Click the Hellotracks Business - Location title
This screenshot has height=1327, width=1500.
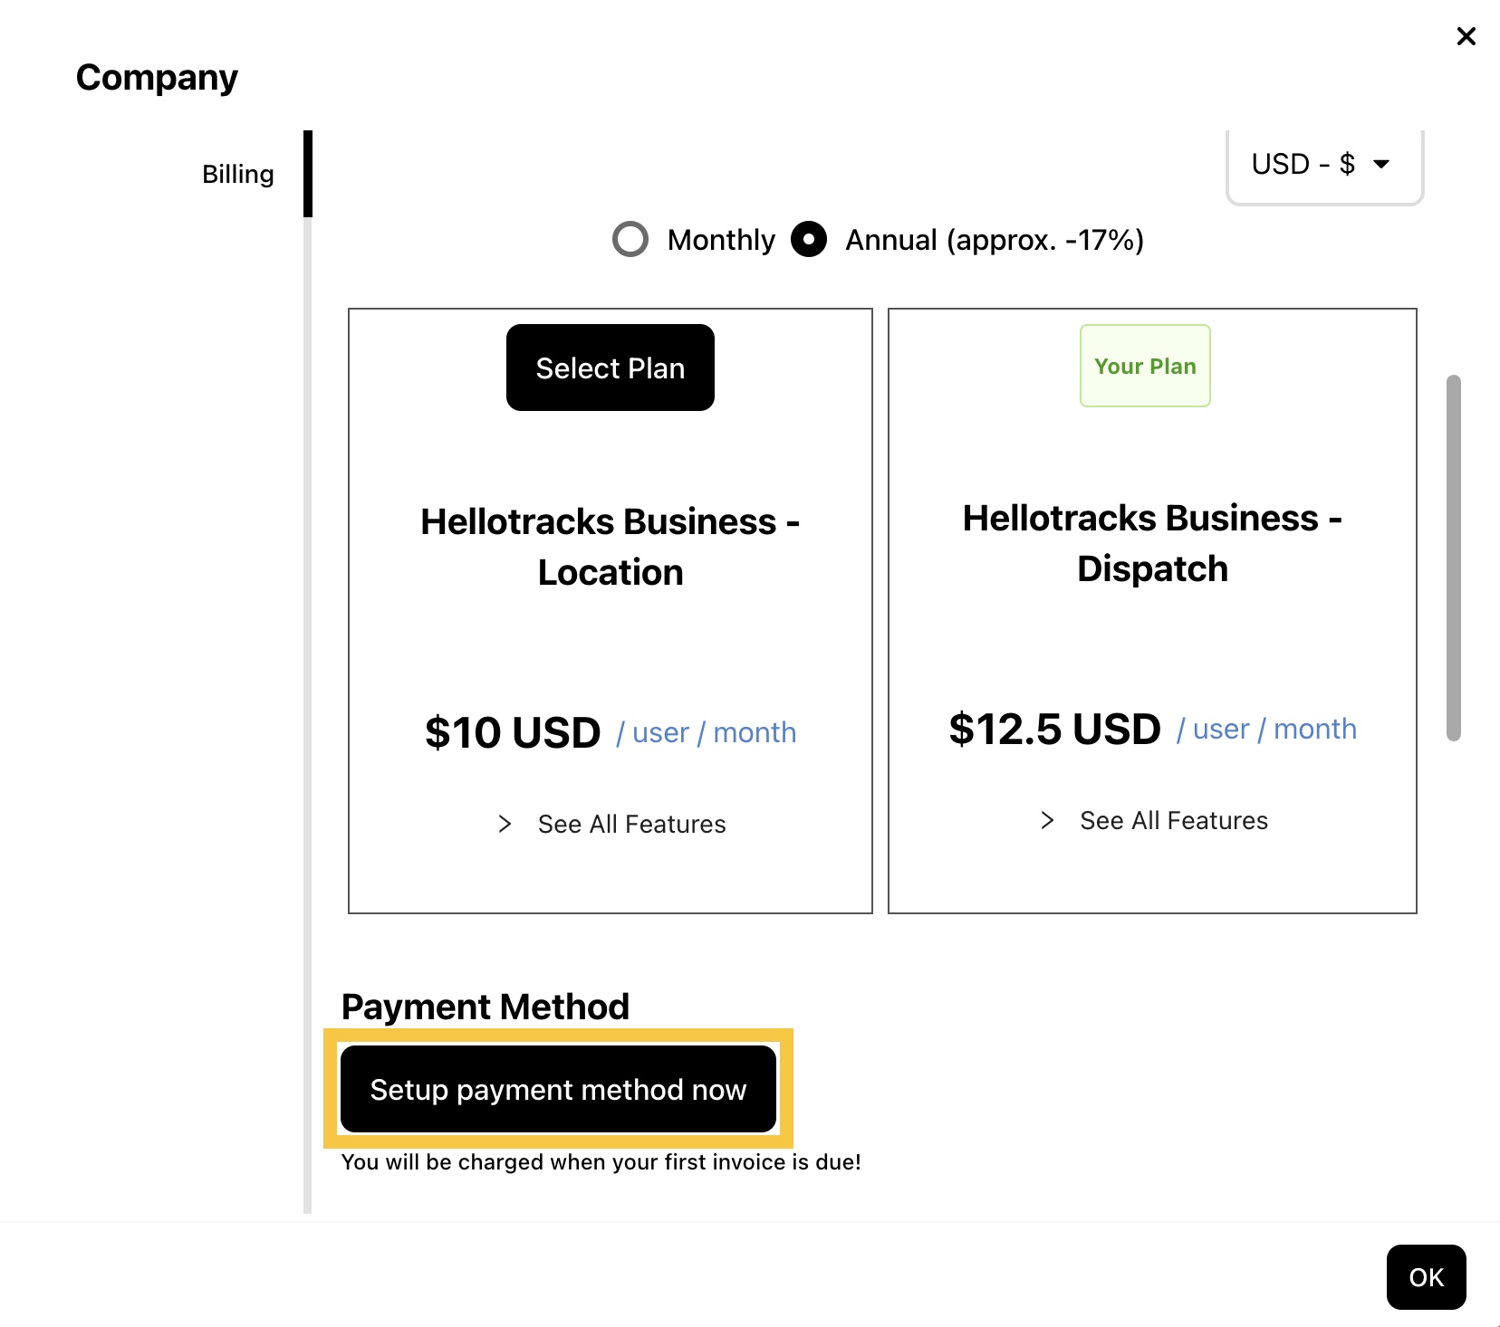click(x=610, y=547)
